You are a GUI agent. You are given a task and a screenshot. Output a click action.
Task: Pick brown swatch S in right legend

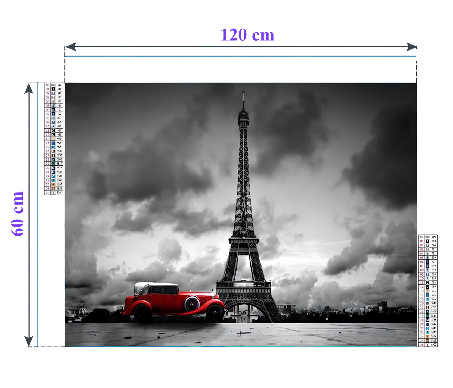(x=427, y=341)
